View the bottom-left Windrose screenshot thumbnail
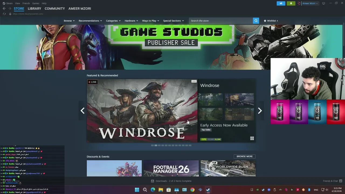The width and height of the screenshot is (345, 194). point(211,114)
